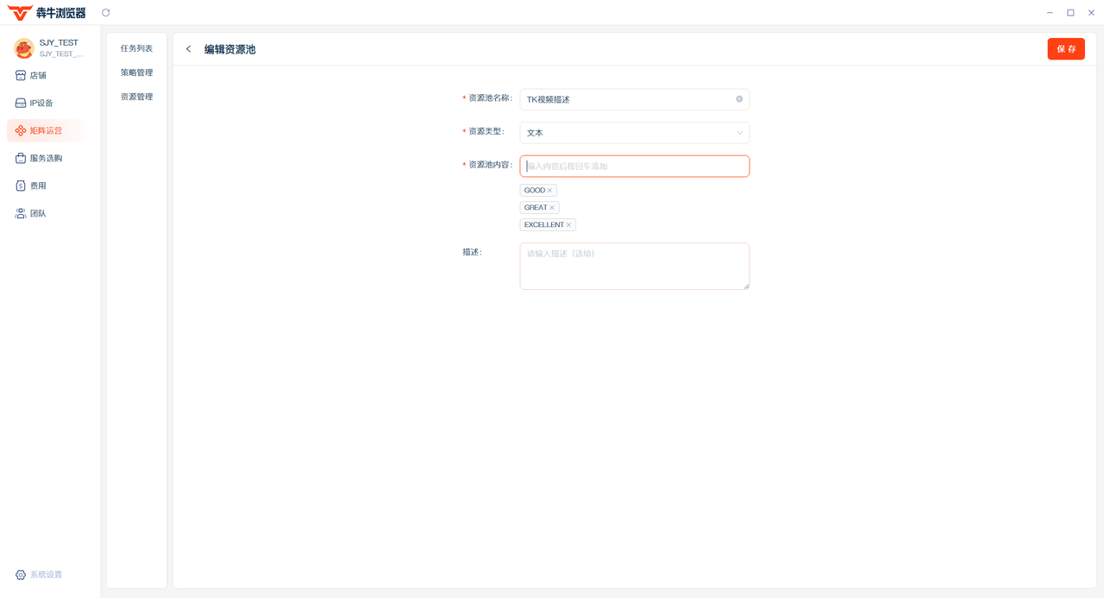The width and height of the screenshot is (1104, 598).
Task: Open 资源管理 menu item
Action: click(136, 97)
